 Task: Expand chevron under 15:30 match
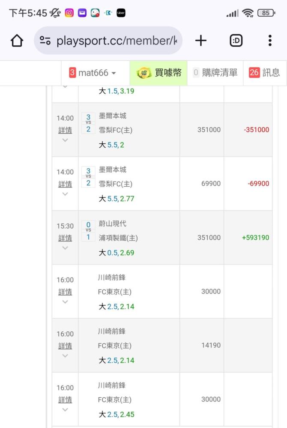click(65, 248)
